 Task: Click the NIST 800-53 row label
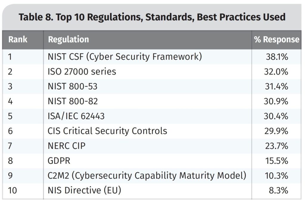73,86
